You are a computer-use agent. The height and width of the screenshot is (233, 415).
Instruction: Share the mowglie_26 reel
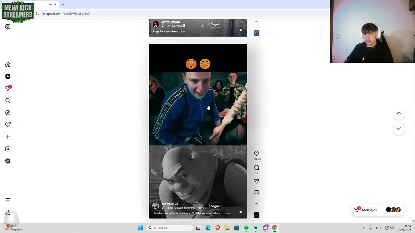[256, 182]
